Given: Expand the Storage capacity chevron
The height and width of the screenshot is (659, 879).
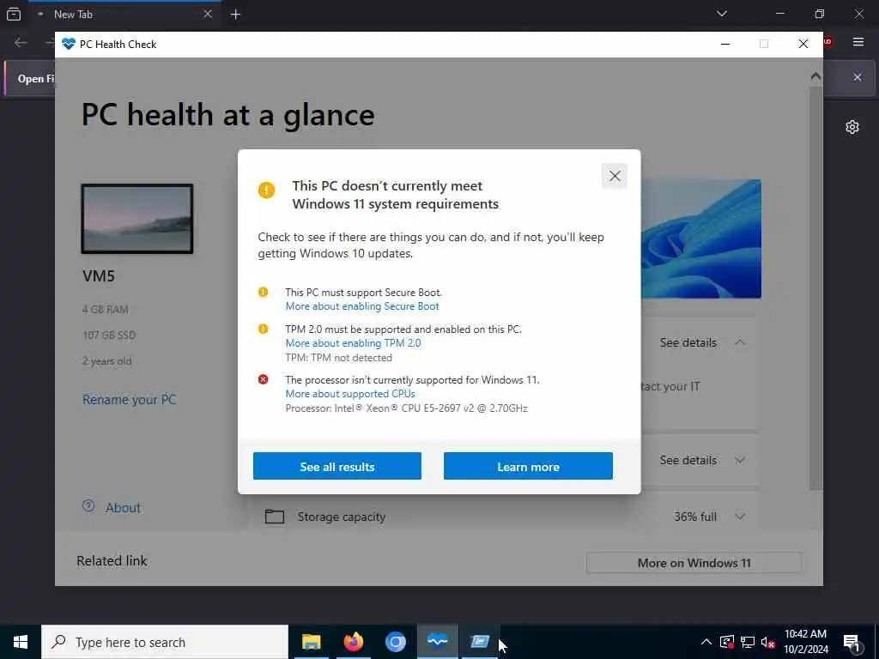Looking at the screenshot, I should coord(740,517).
